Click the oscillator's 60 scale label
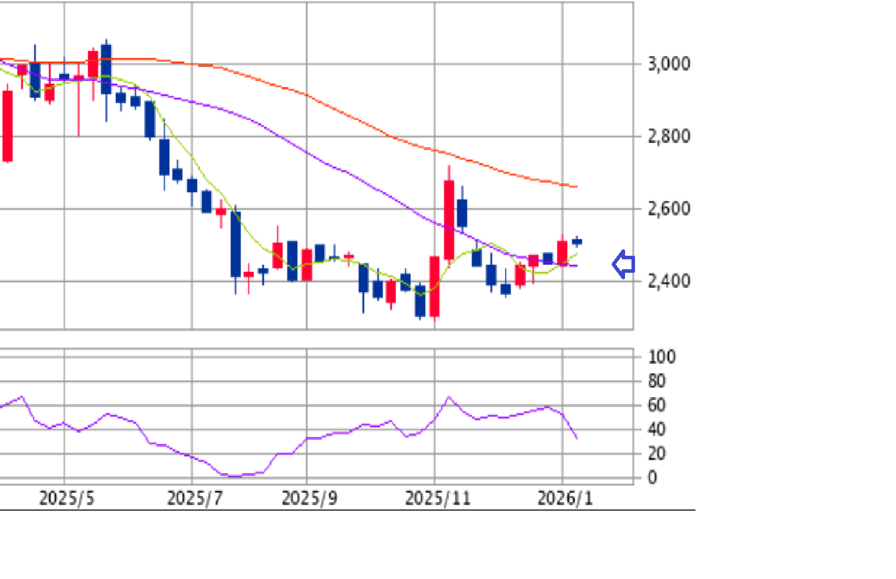The image size is (896, 579). 658,405
